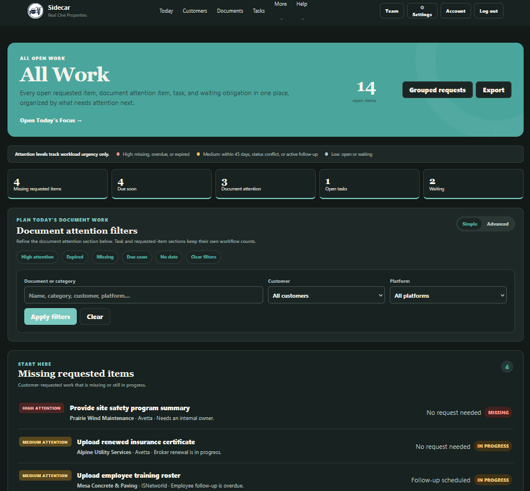This screenshot has height=491, width=530.
Task: Switch filters to Advanced mode
Action: point(498,224)
